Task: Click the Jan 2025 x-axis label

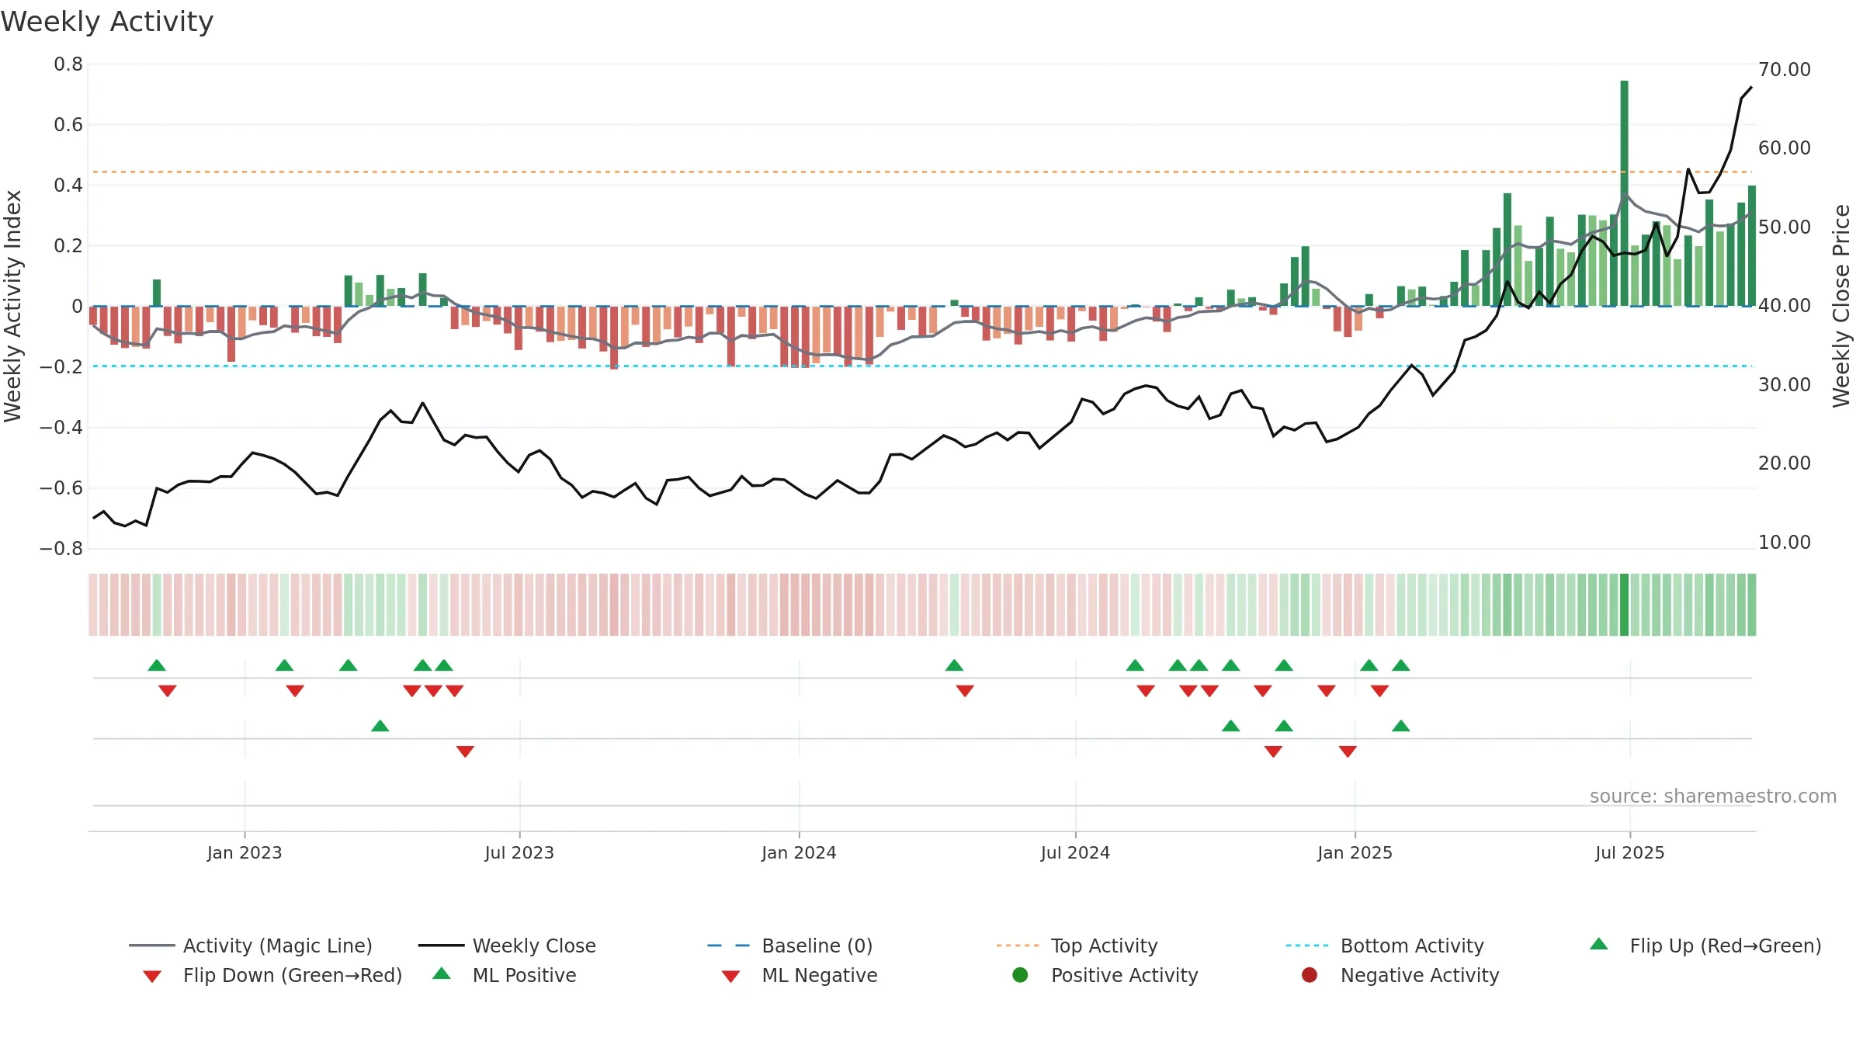Action: coord(1355,853)
